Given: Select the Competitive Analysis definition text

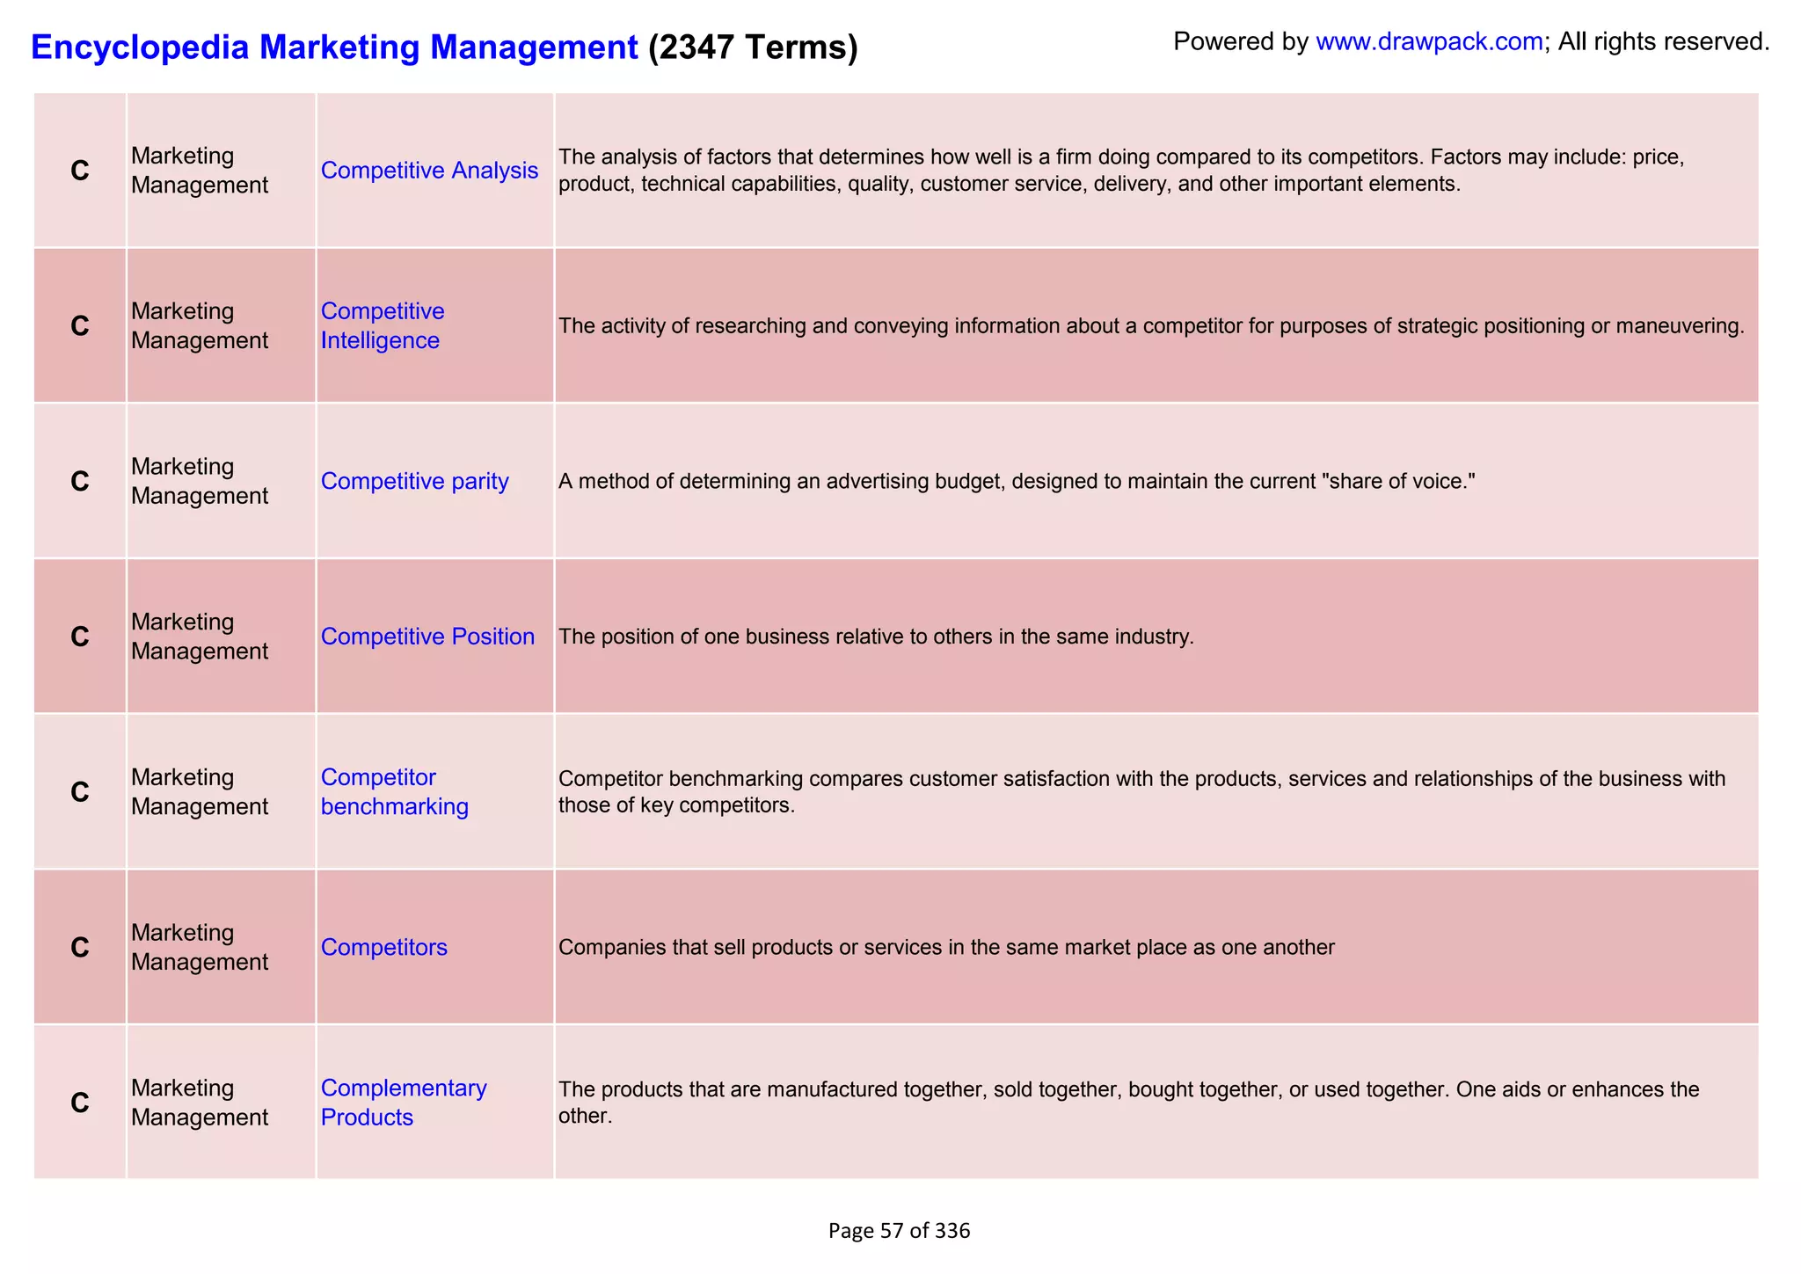Looking at the screenshot, I should 1121,171.
